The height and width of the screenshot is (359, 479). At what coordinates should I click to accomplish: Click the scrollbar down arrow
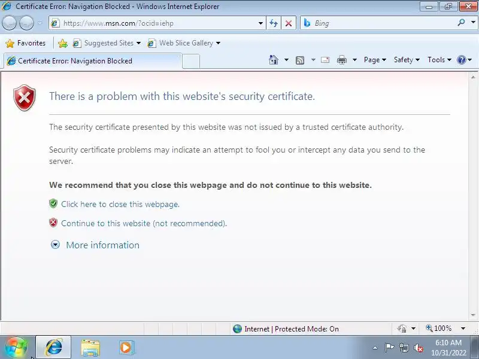tap(473, 315)
